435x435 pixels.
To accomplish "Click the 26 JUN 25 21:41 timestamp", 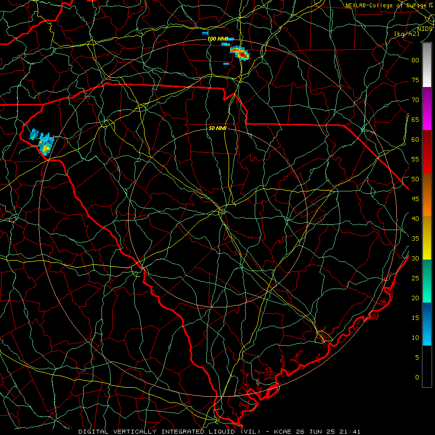I will [x=328, y=432].
